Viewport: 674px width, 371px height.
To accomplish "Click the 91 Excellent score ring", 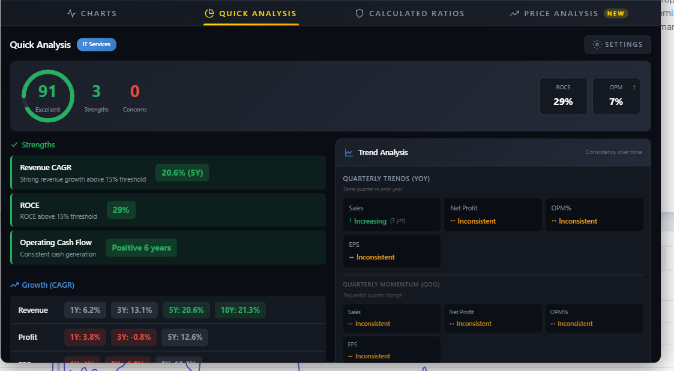I will click(x=47, y=96).
